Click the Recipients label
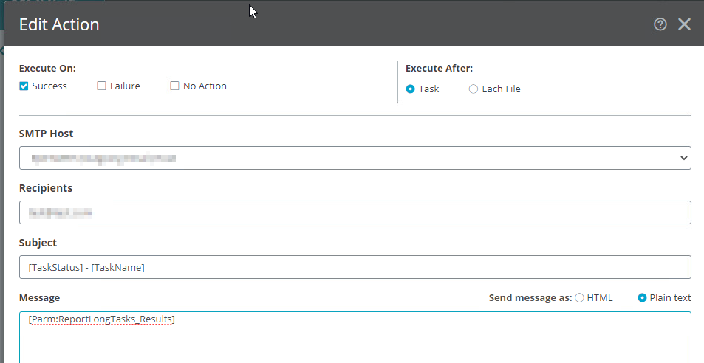Viewport: 704px width, 363px height. pyautogui.click(x=46, y=188)
